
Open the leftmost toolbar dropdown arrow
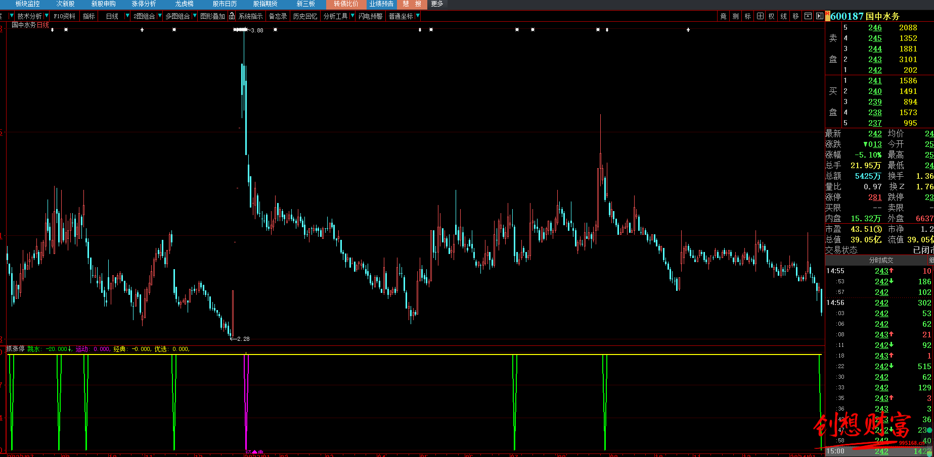tap(12, 16)
